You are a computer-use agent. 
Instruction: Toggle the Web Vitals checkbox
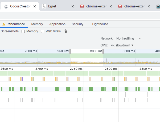pos(43,31)
